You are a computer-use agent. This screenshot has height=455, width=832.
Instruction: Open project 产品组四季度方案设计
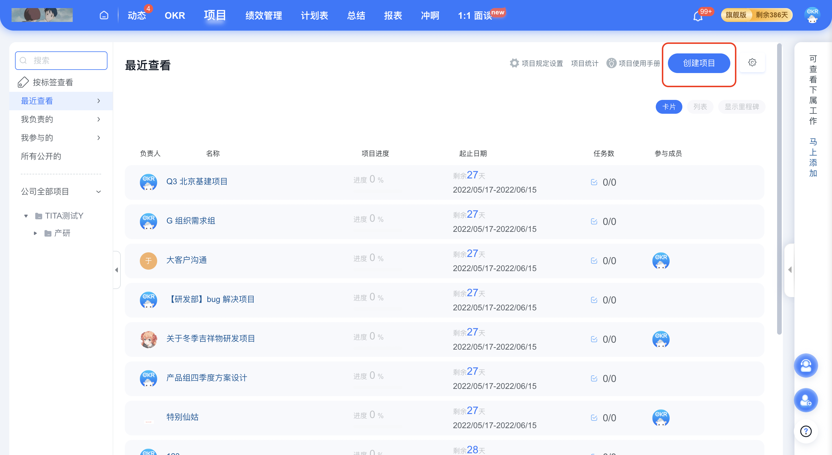(206, 378)
